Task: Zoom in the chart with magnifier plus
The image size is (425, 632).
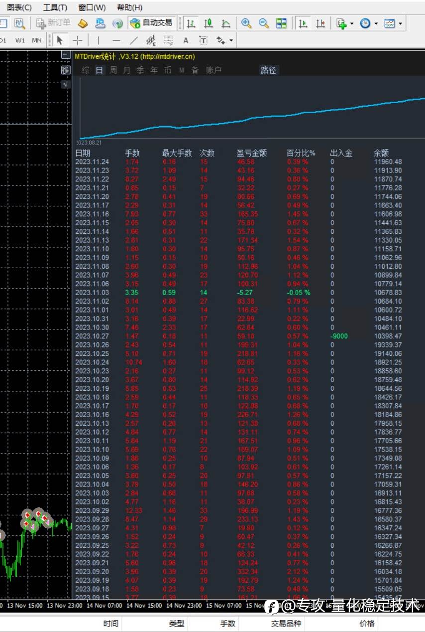Action: pyautogui.click(x=246, y=23)
